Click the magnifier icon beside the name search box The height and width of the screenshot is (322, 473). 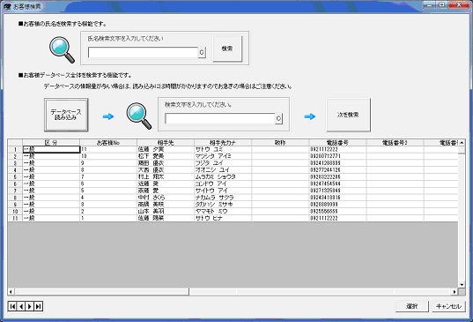pyautogui.click(x=62, y=49)
